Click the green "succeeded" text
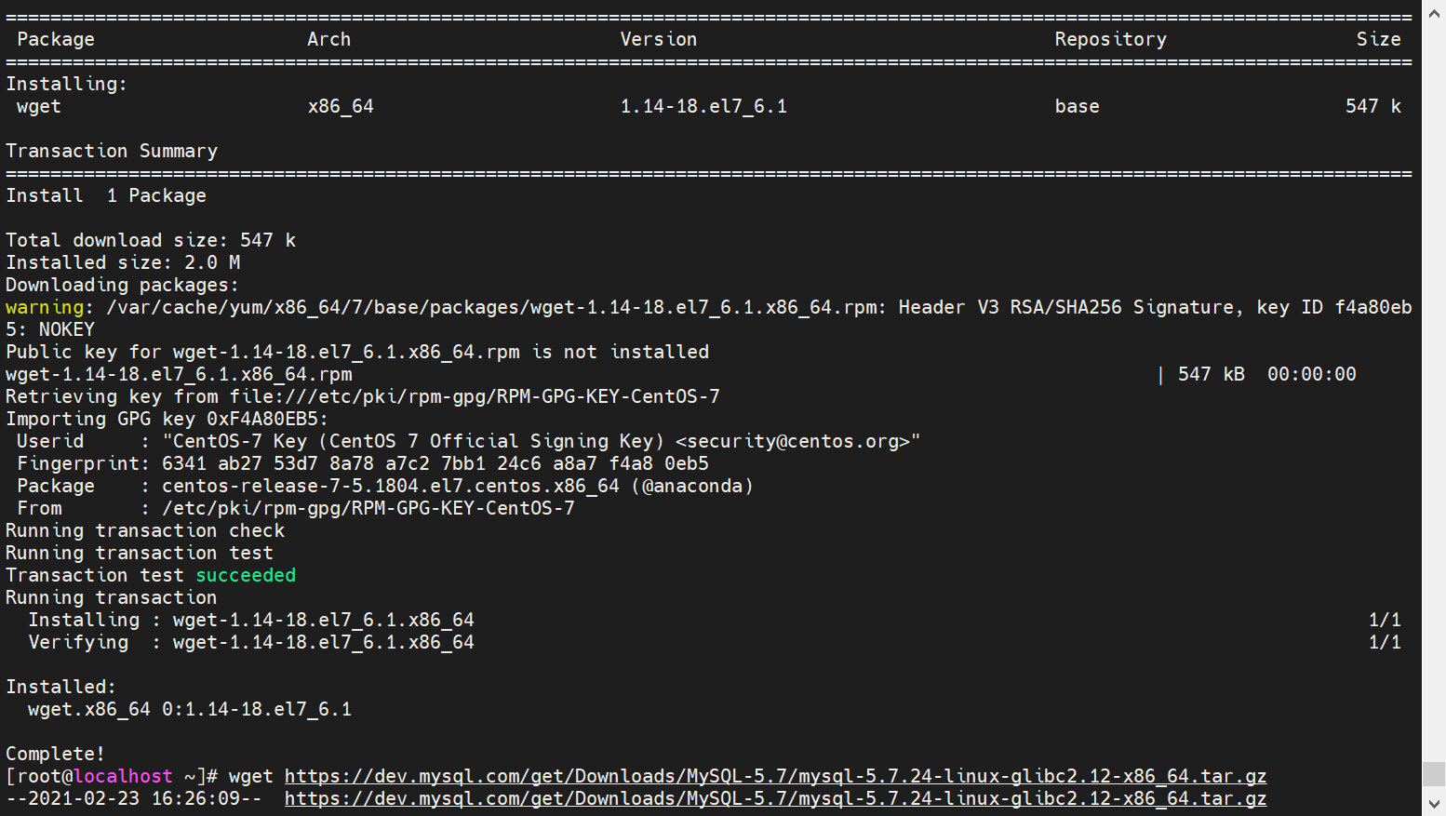1446x816 pixels. coord(246,575)
